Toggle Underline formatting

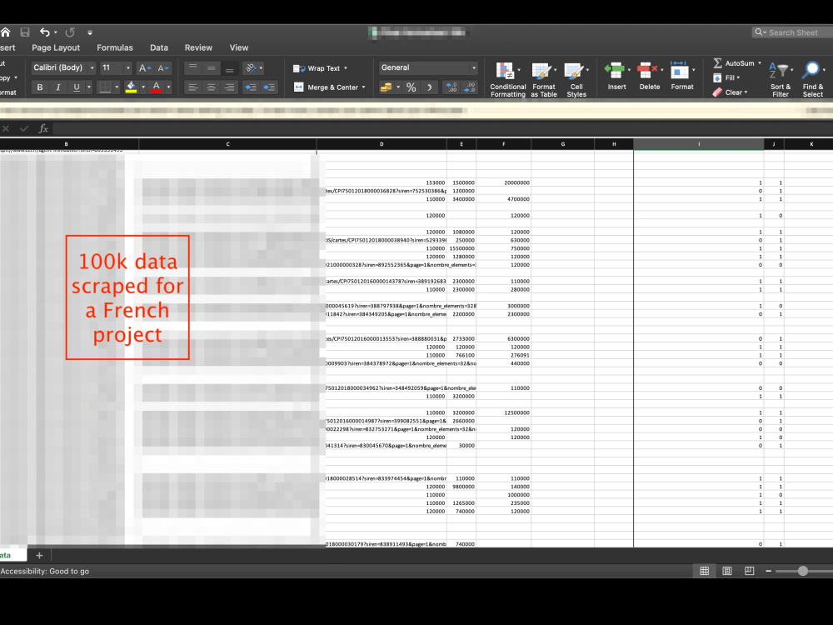[x=77, y=87]
